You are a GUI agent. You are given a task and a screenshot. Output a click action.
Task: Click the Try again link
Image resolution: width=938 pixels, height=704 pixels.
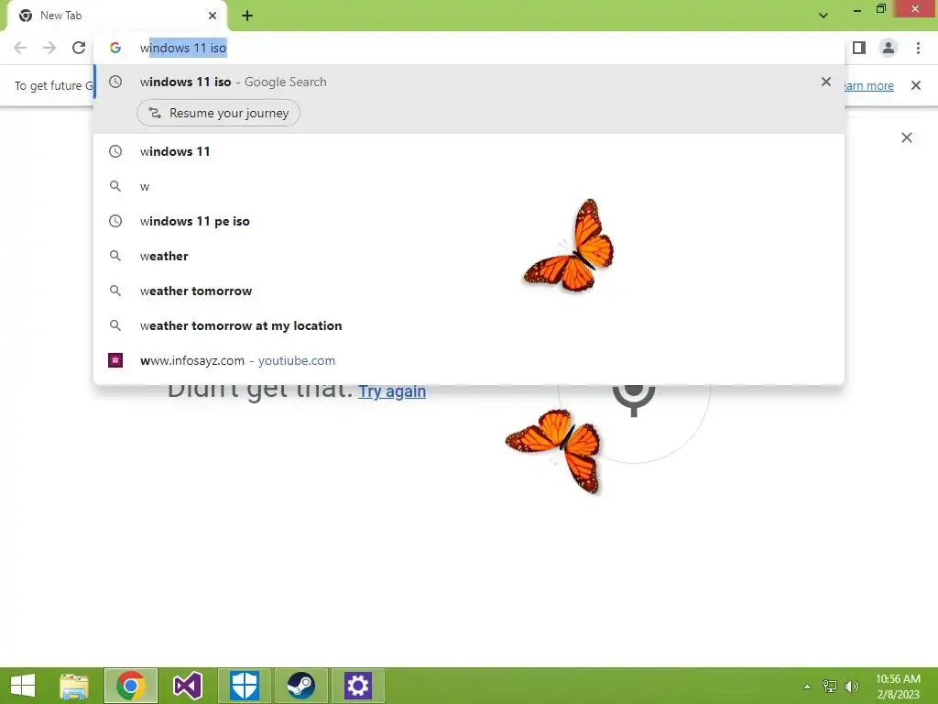coord(392,390)
